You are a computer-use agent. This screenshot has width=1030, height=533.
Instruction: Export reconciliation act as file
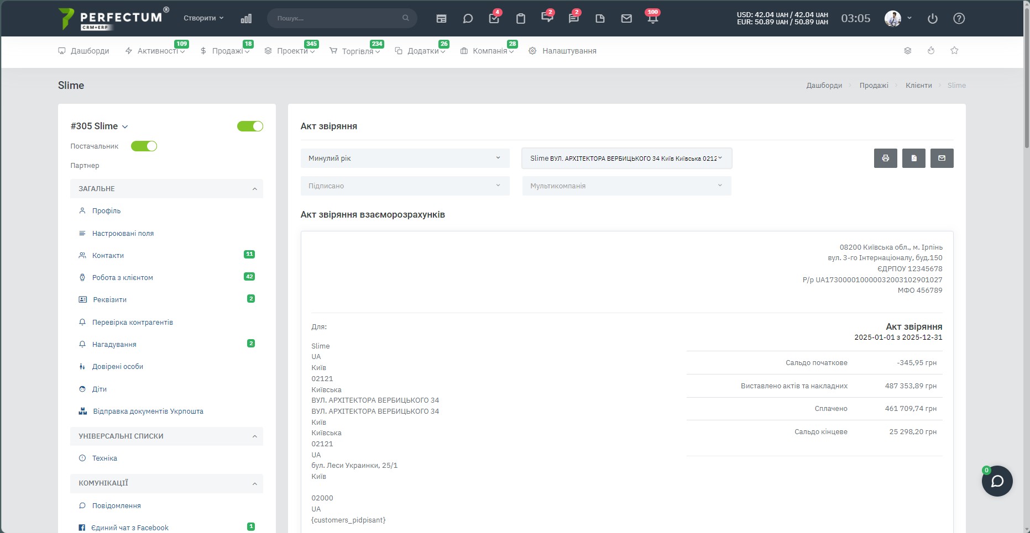[x=914, y=158]
